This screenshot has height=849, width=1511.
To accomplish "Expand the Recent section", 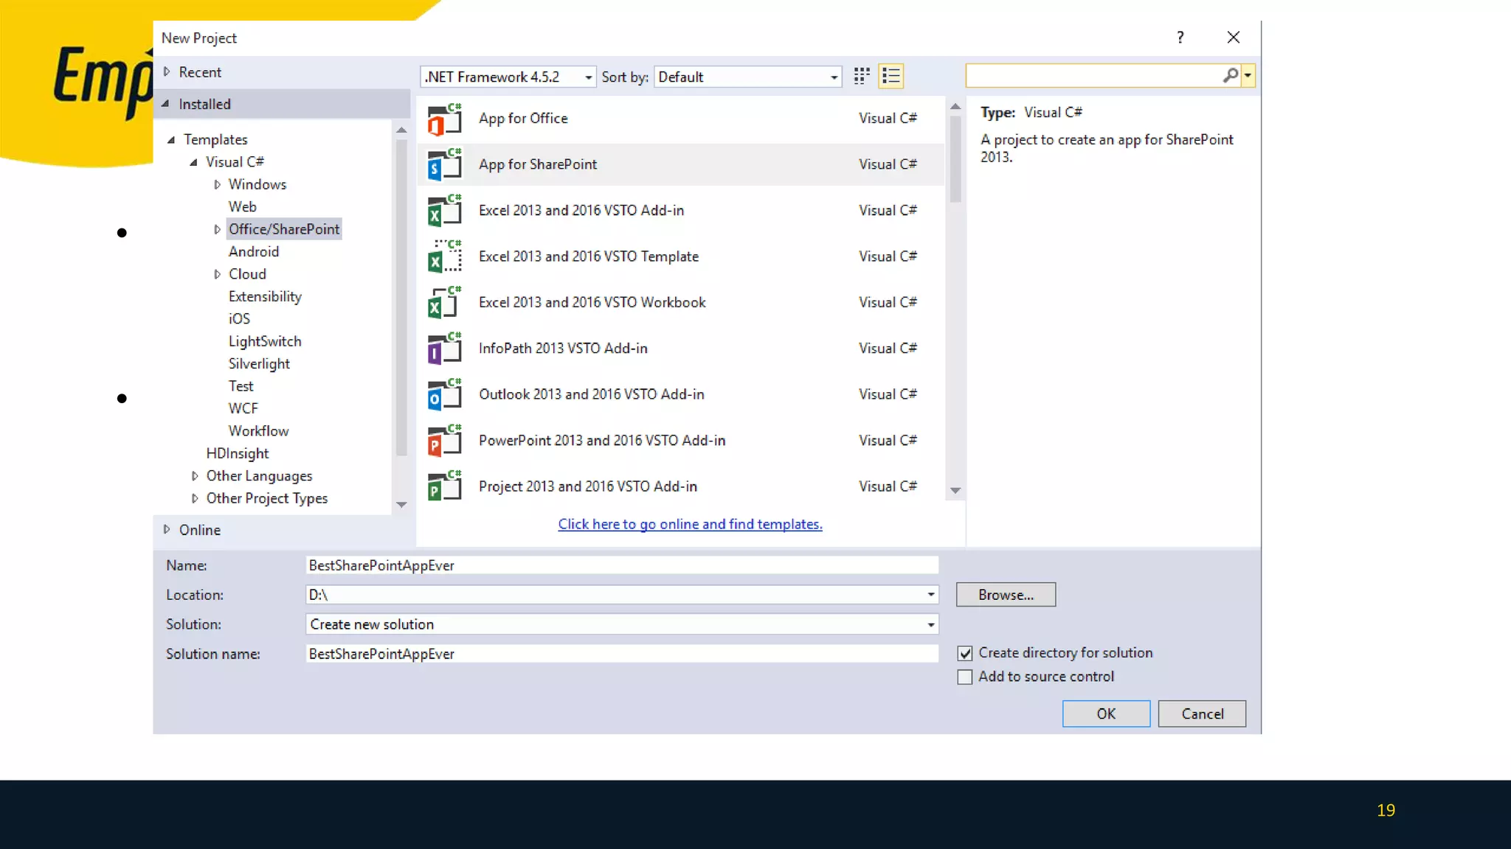I will point(167,71).
